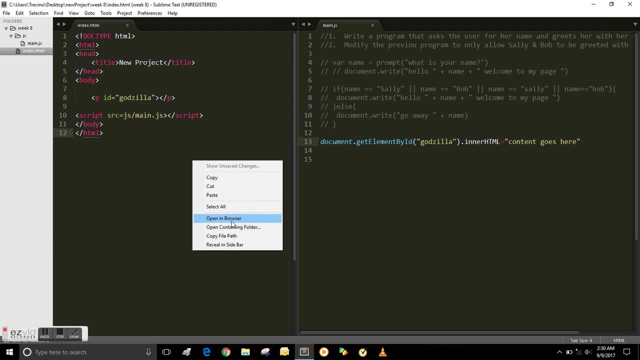This screenshot has width=640, height=360.
Task: Open the Goto menu
Action: click(89, 13)
